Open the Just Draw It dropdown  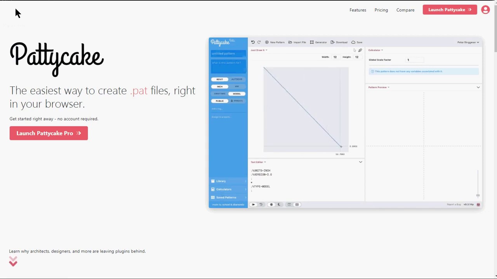tap(259, 50)
